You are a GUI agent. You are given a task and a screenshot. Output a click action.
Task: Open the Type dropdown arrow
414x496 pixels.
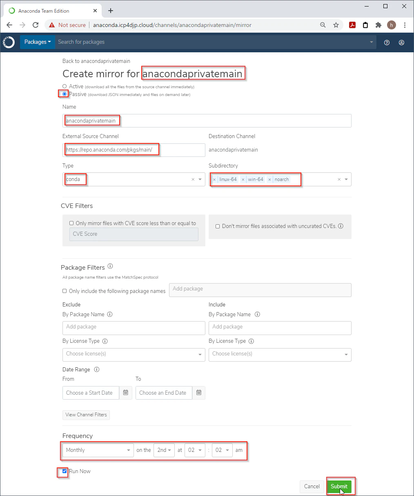pyautogui.click(x=200, y=179)
